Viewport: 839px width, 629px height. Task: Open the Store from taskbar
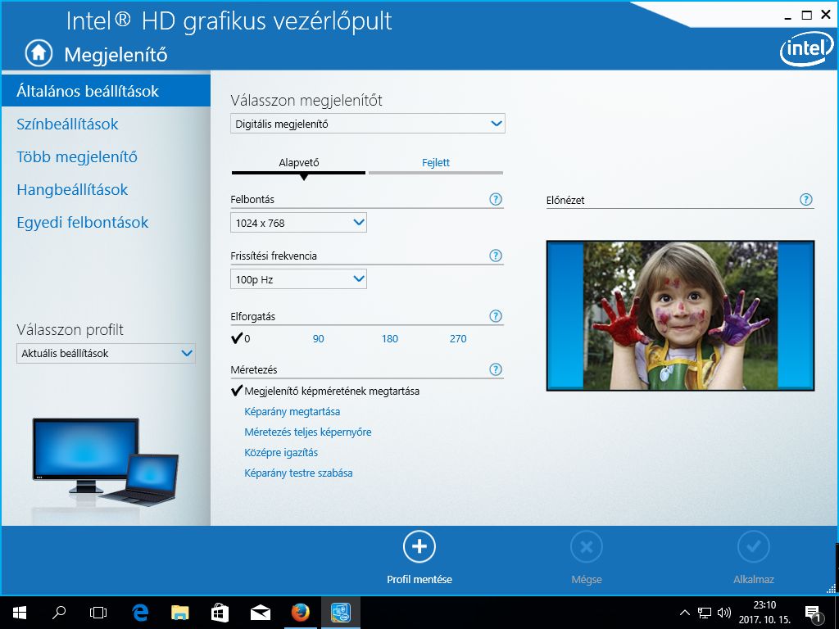point(220,613)
